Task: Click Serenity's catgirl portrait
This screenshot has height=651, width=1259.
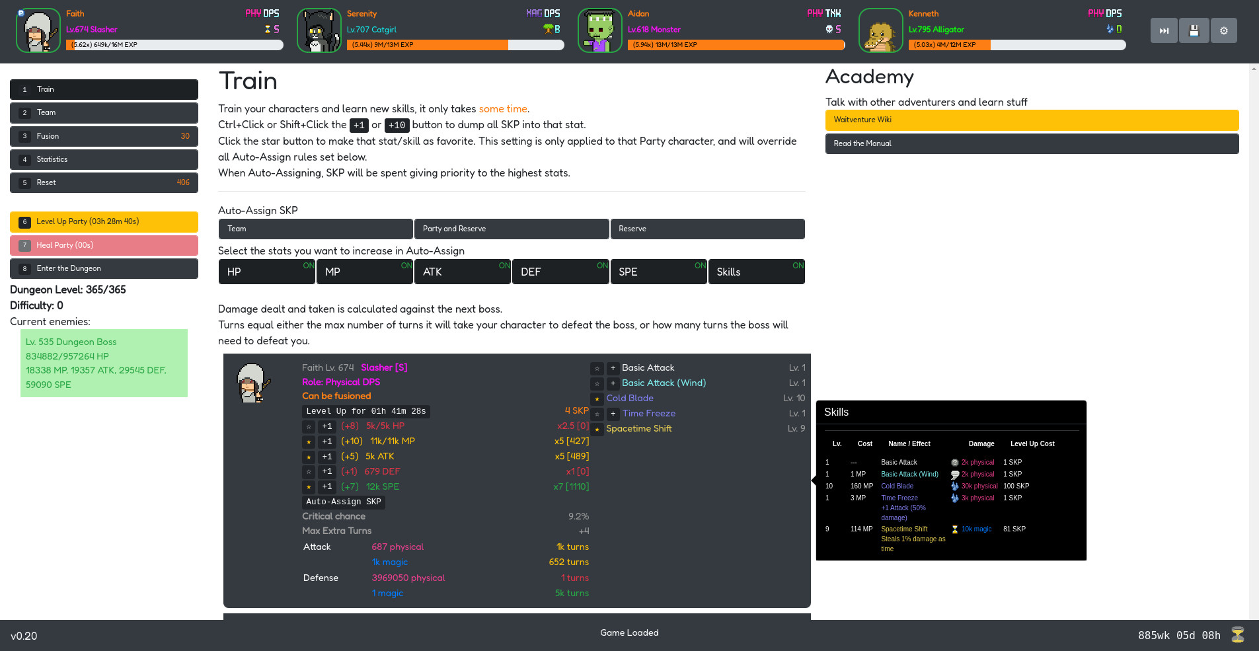Action: pyautogui.click(x=319, y=30)
